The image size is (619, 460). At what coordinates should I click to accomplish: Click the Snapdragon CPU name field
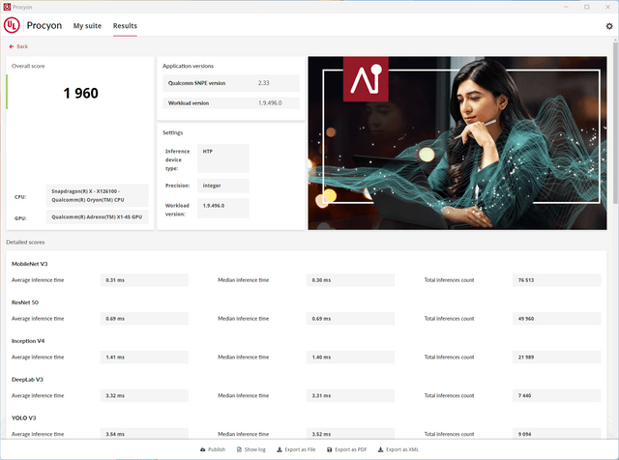[x=97, y=195]
